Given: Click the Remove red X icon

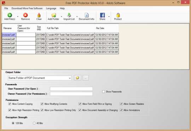Looking at the screenshot, I should click(25, 15).
